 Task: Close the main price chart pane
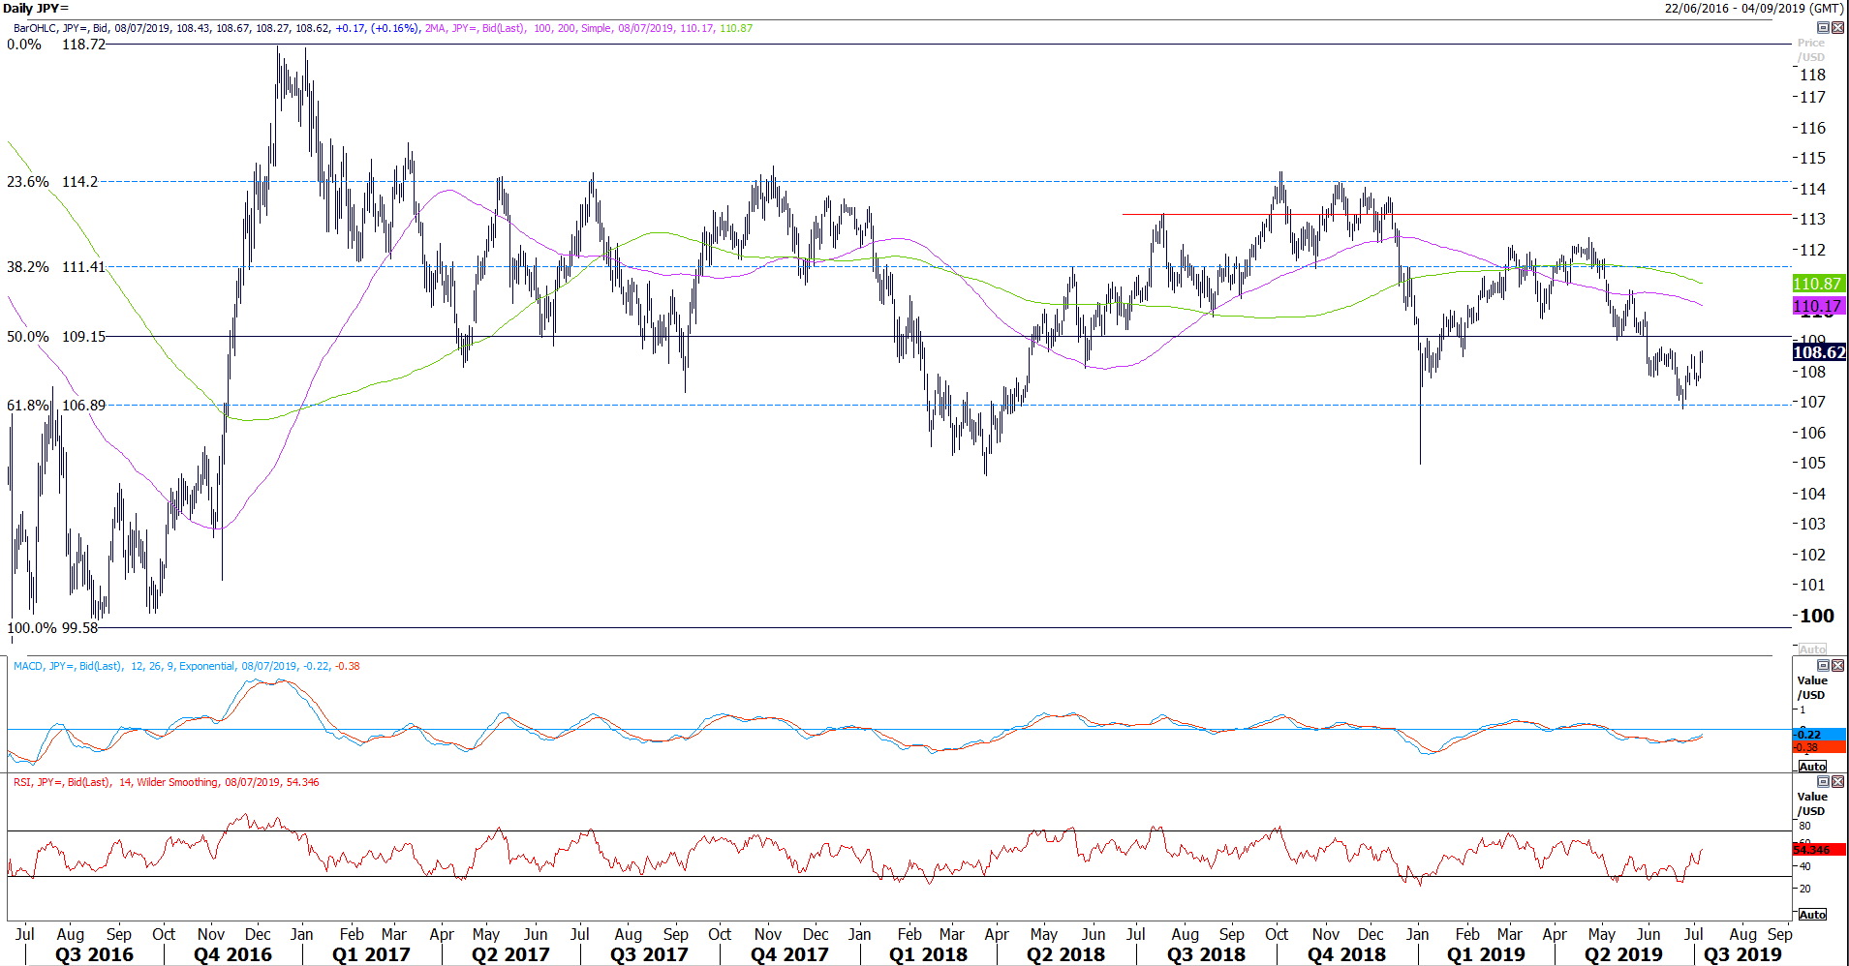click(1837, 28)
